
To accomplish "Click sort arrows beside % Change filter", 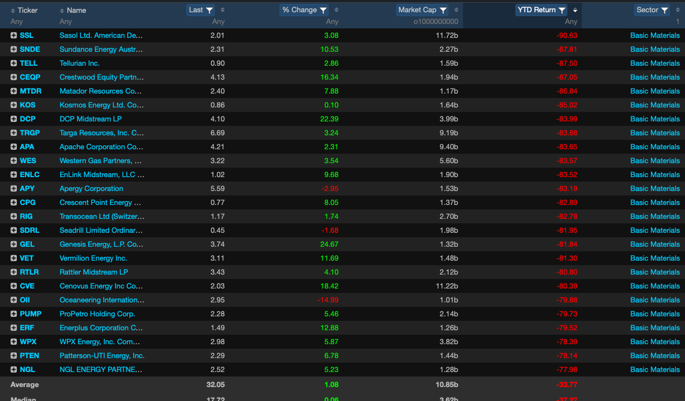I will coord(336,10).
